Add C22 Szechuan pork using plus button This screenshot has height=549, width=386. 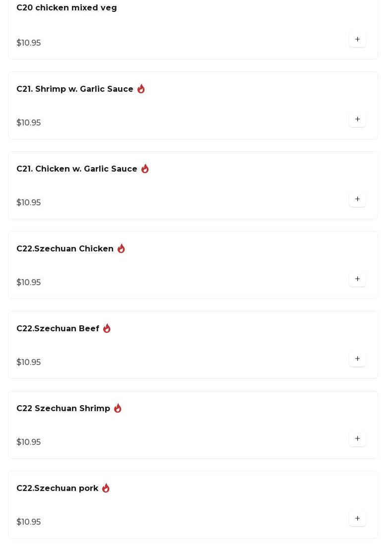(357, 518)
